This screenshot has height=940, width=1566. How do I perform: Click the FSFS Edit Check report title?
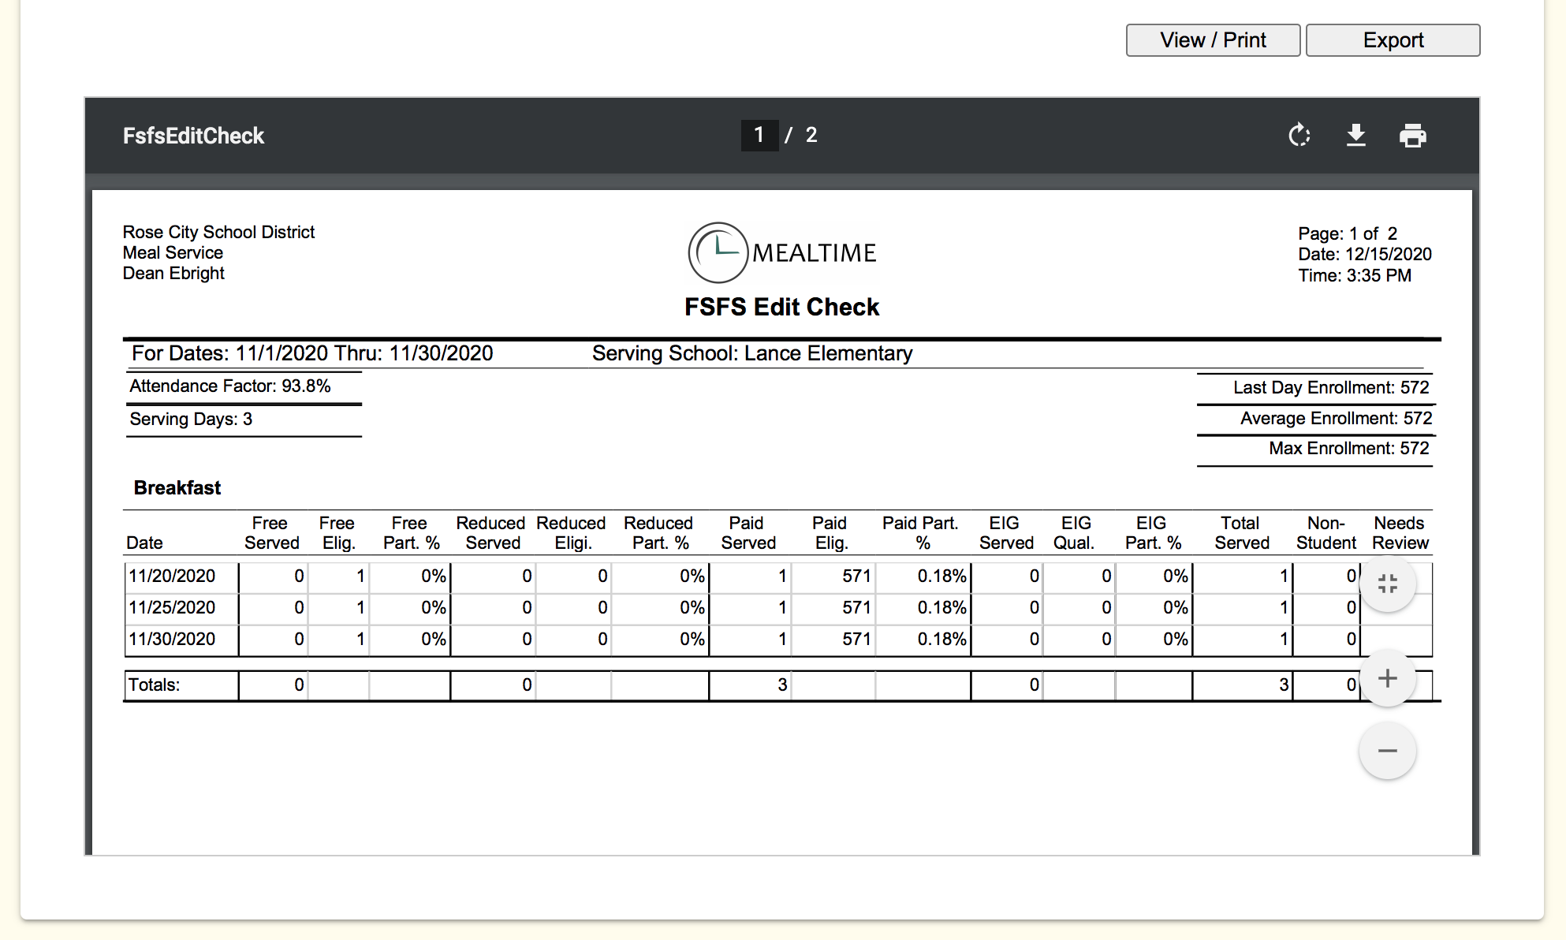(x=781, y=307)
